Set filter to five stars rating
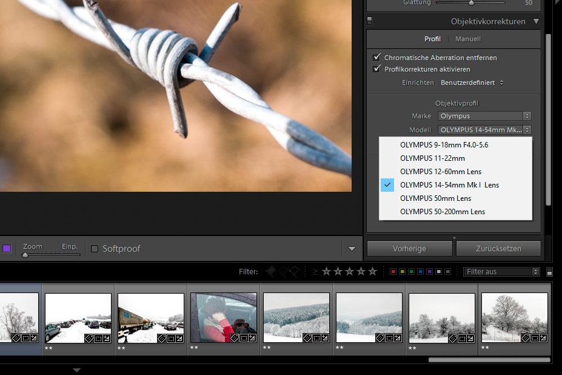 coord(373,272)
